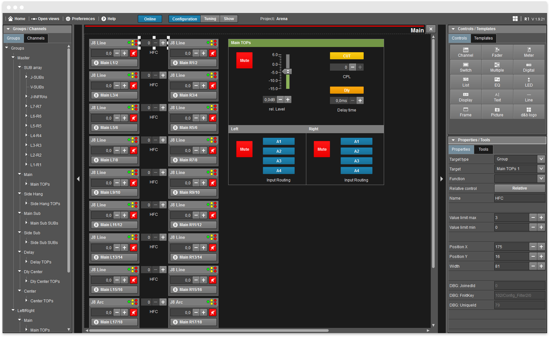Collapse the SUB array tree node
551x337 pixels.
(19, 67)
